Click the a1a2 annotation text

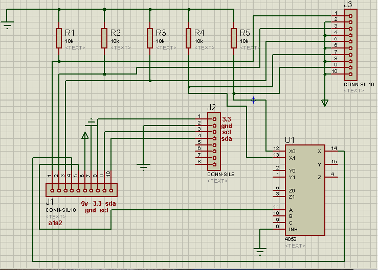tap(55, 223)
